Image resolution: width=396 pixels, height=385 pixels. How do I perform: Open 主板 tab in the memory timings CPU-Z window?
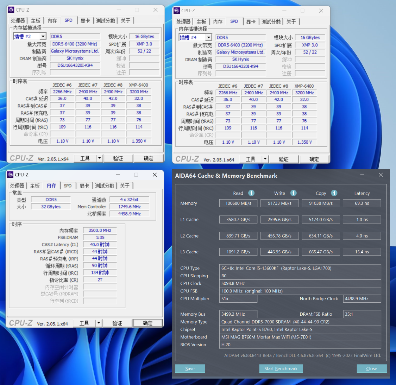tap(35, 186)
